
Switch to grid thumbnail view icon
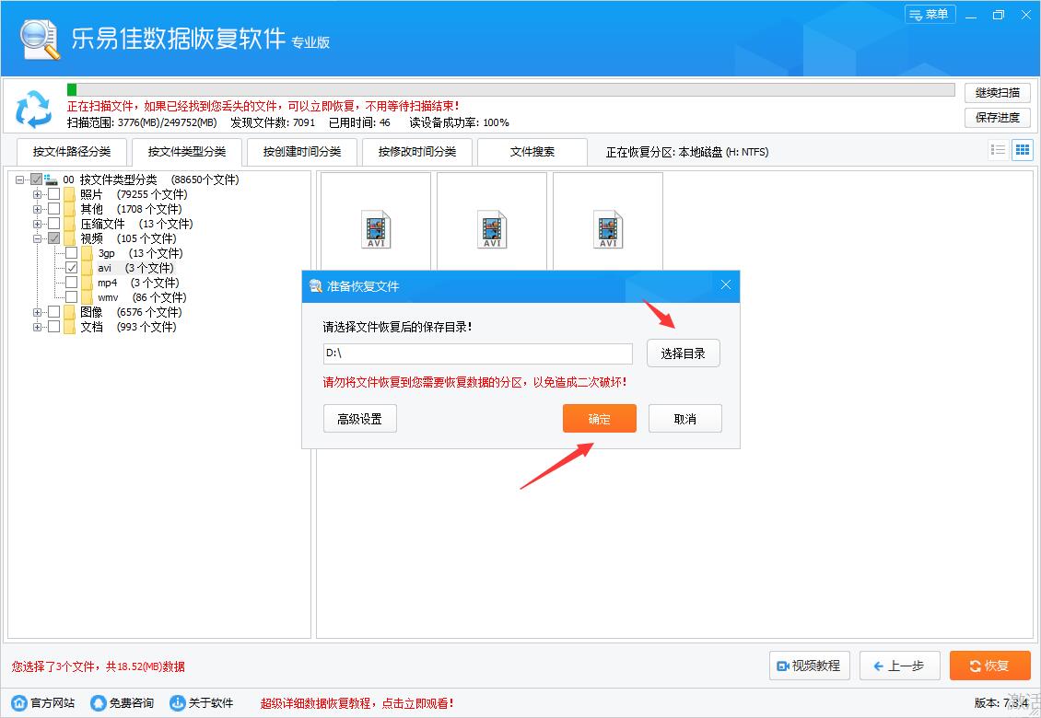click(1022, 150)
